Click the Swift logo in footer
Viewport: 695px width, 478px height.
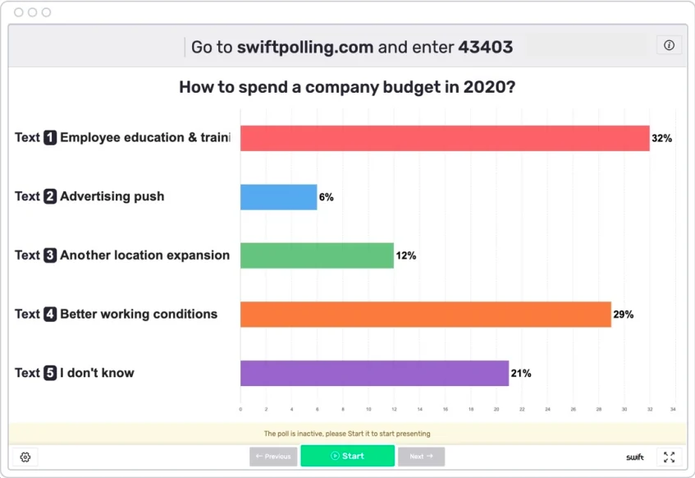pyautogui.click(x=634, y=457)
